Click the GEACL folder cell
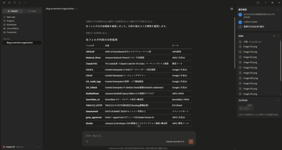The image size is (282, 150). point(90,70)
